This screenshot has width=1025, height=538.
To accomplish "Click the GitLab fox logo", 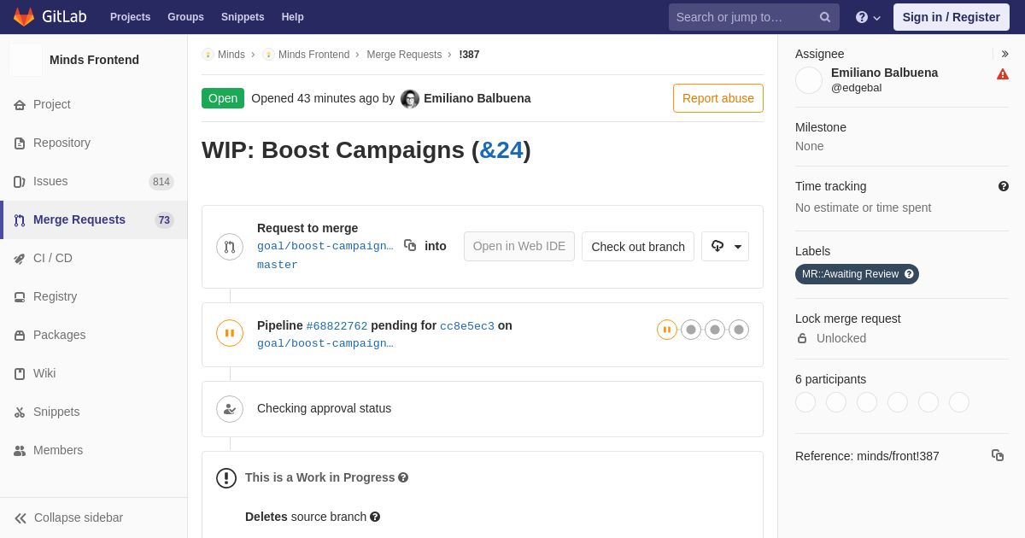I will (24, 17).
